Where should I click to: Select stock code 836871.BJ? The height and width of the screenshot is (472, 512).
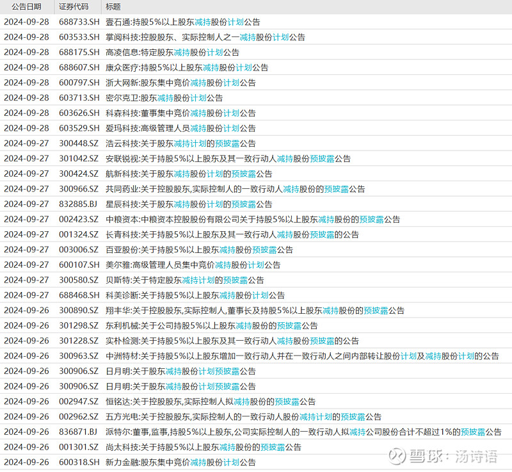pos(78,432)
